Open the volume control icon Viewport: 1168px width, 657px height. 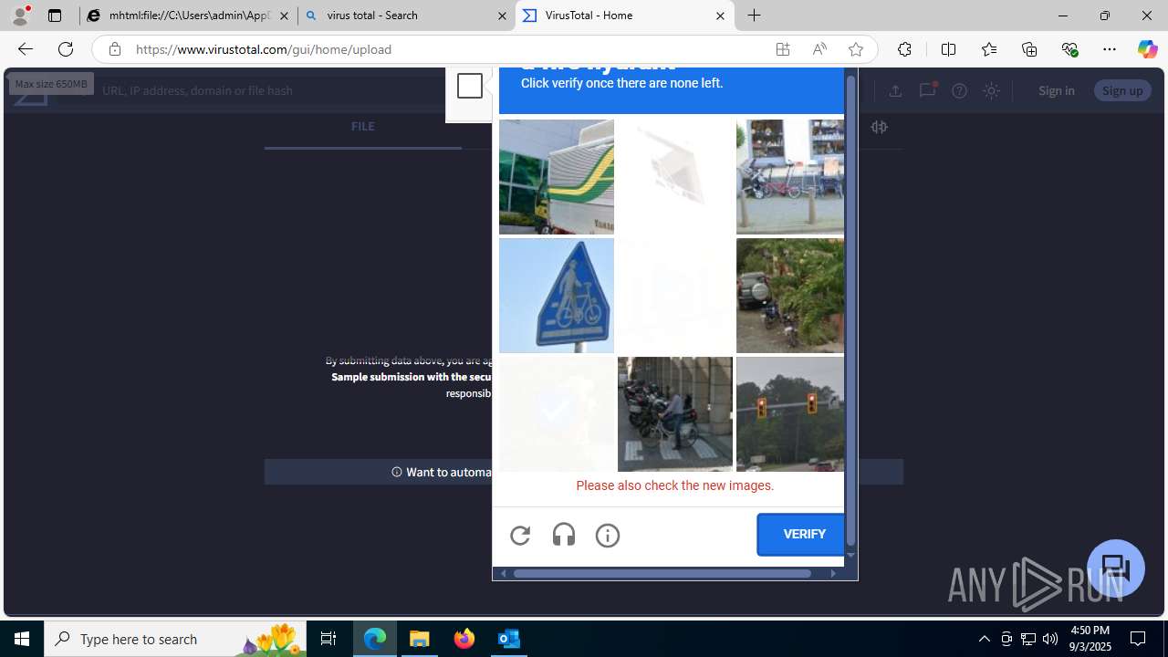pos(1050,639)
